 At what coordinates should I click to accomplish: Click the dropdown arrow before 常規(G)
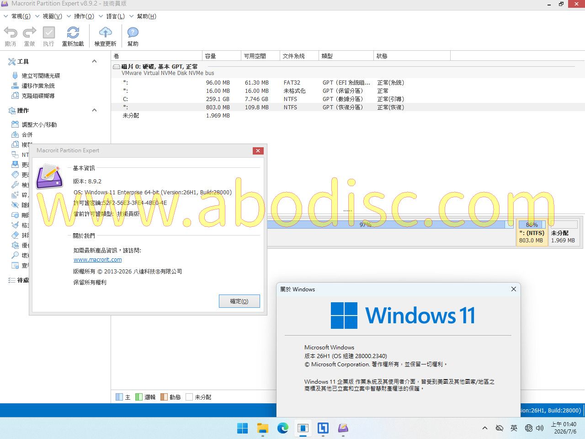[6, 16]
